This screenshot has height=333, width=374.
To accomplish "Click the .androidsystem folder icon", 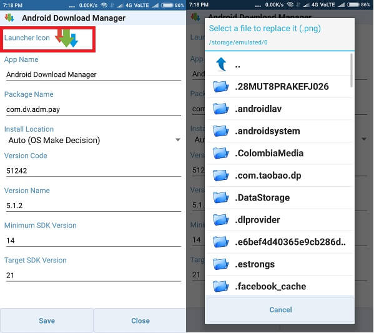I will [220, 131].
